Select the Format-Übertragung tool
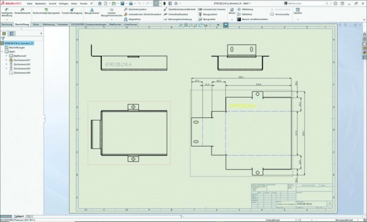 pyautogui.click(x=72, y=11)
